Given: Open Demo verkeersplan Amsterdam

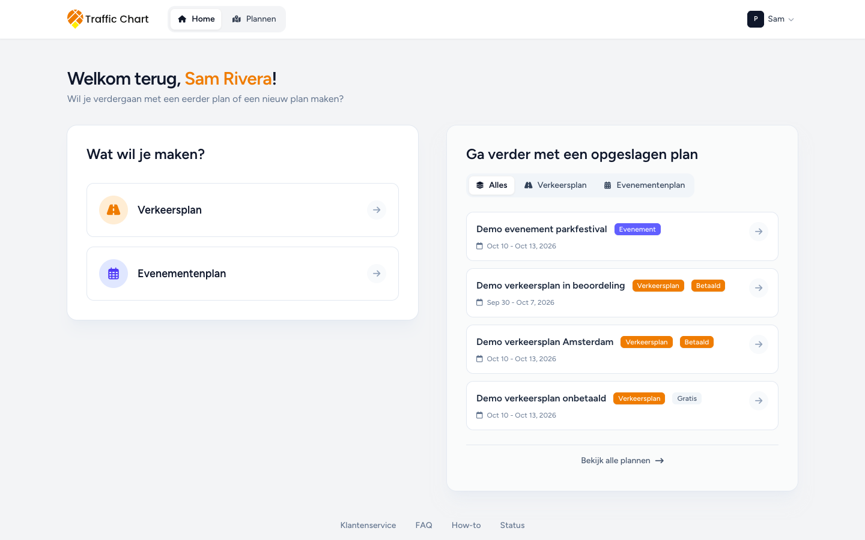Looking at the screenshot, I should (x=622, y=349).
